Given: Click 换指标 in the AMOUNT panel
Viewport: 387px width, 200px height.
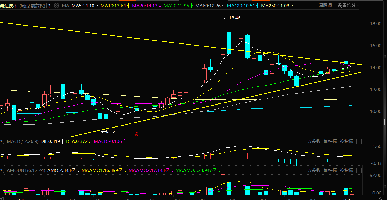Looking at the screenshot, I should [x=346, y=170].
